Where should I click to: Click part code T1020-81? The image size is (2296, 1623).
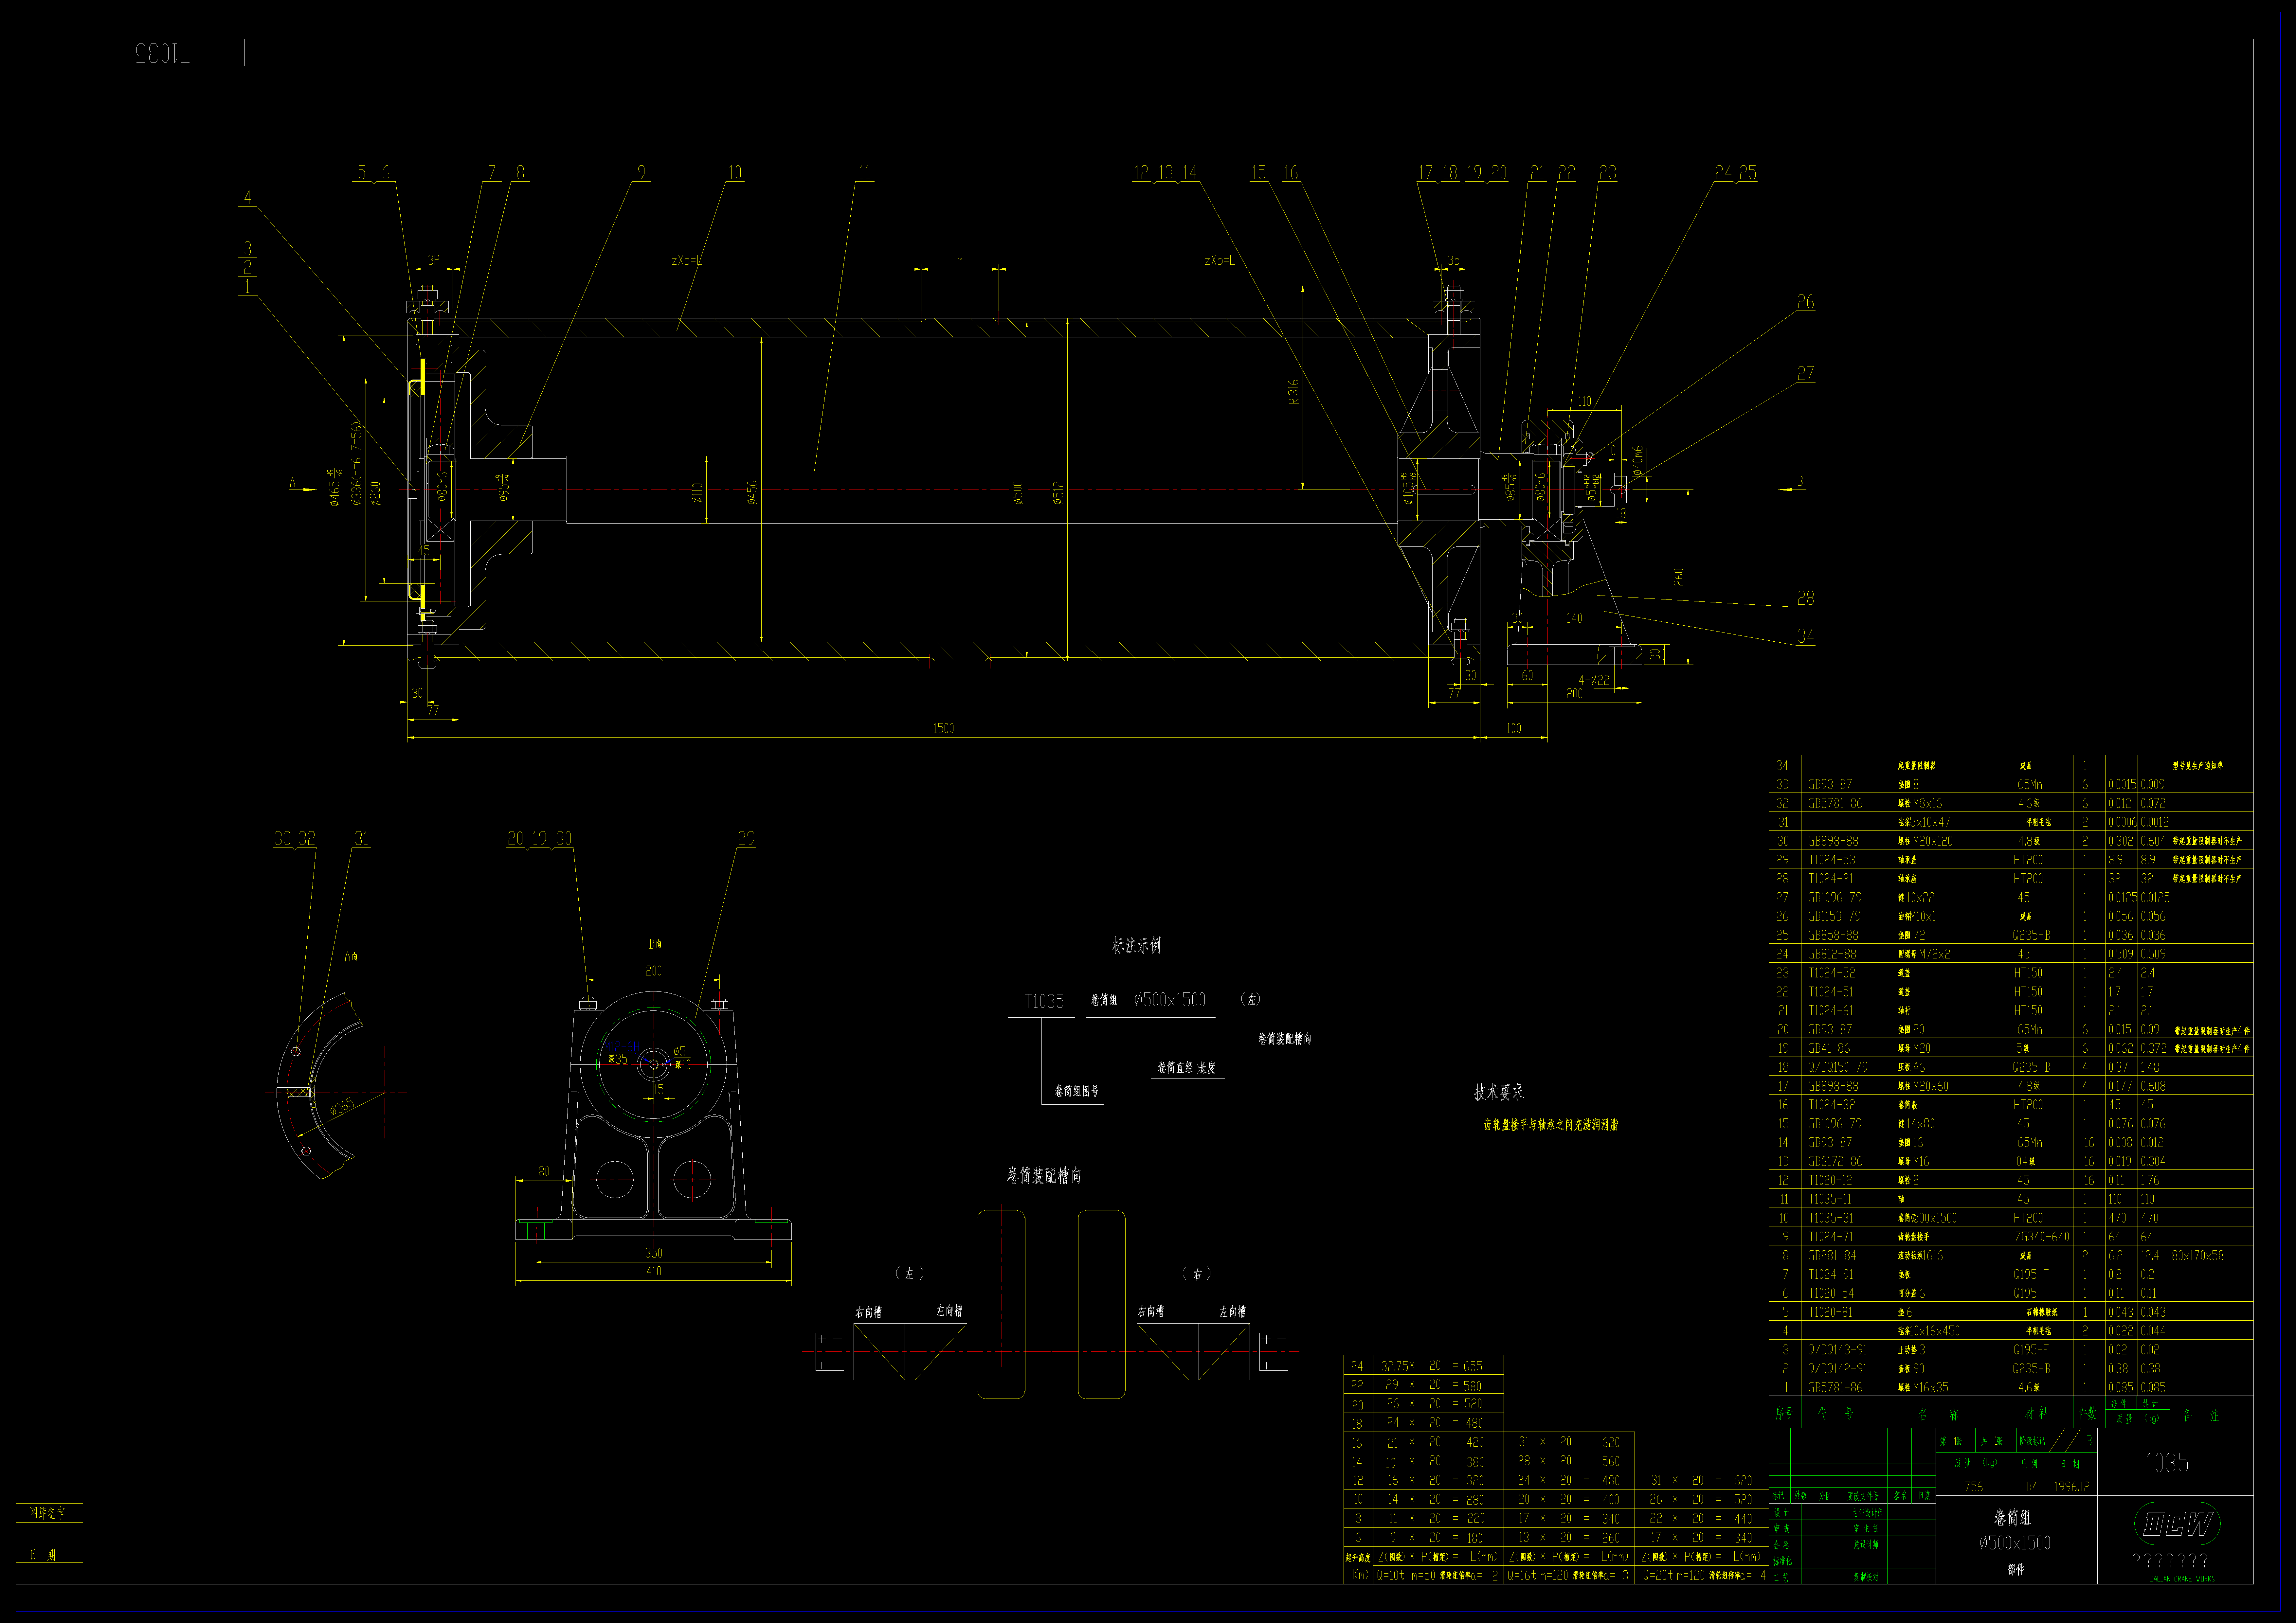click(1830, 1312)
